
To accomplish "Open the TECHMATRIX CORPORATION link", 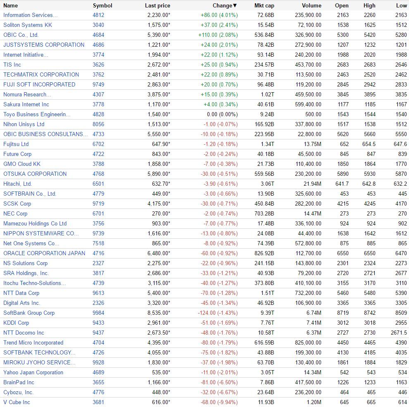I will [41, 75].
